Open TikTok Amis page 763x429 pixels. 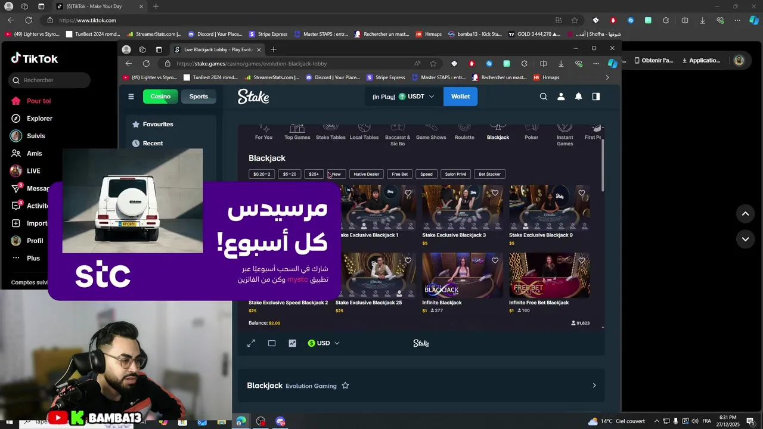coord(27,154)
